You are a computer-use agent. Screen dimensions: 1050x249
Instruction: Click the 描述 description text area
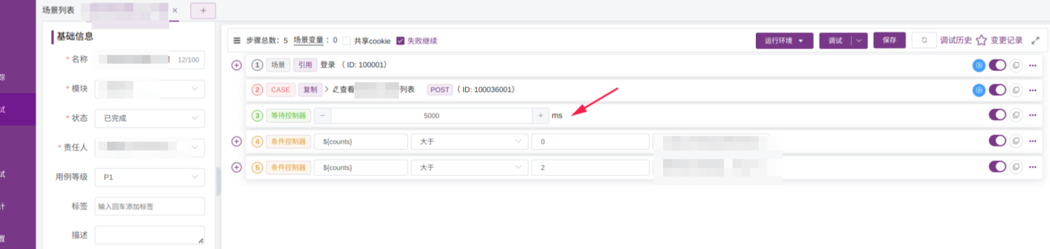(150, 235)
